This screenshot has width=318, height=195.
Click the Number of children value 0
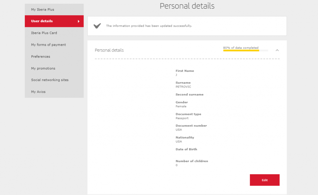pyautogui.click(x=176, y=165)
